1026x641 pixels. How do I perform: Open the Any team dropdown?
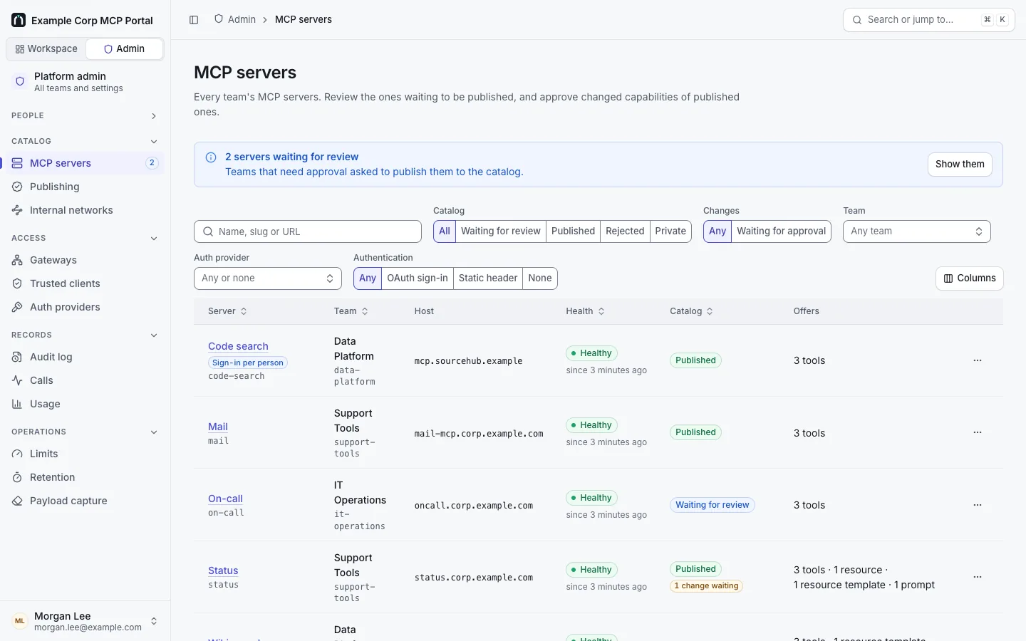pyautogui.click(x=916, y=231)
